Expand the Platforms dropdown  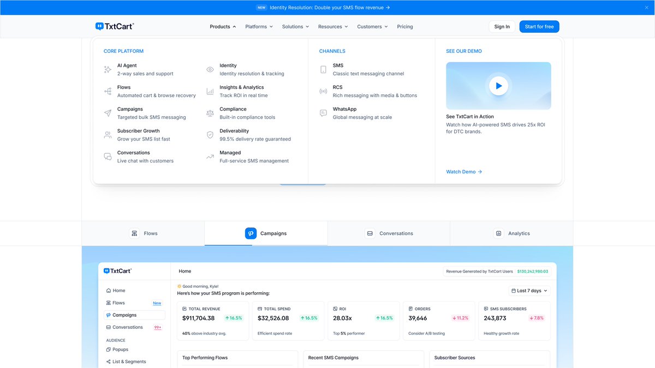pyautogui.click(x=259, y=26)
